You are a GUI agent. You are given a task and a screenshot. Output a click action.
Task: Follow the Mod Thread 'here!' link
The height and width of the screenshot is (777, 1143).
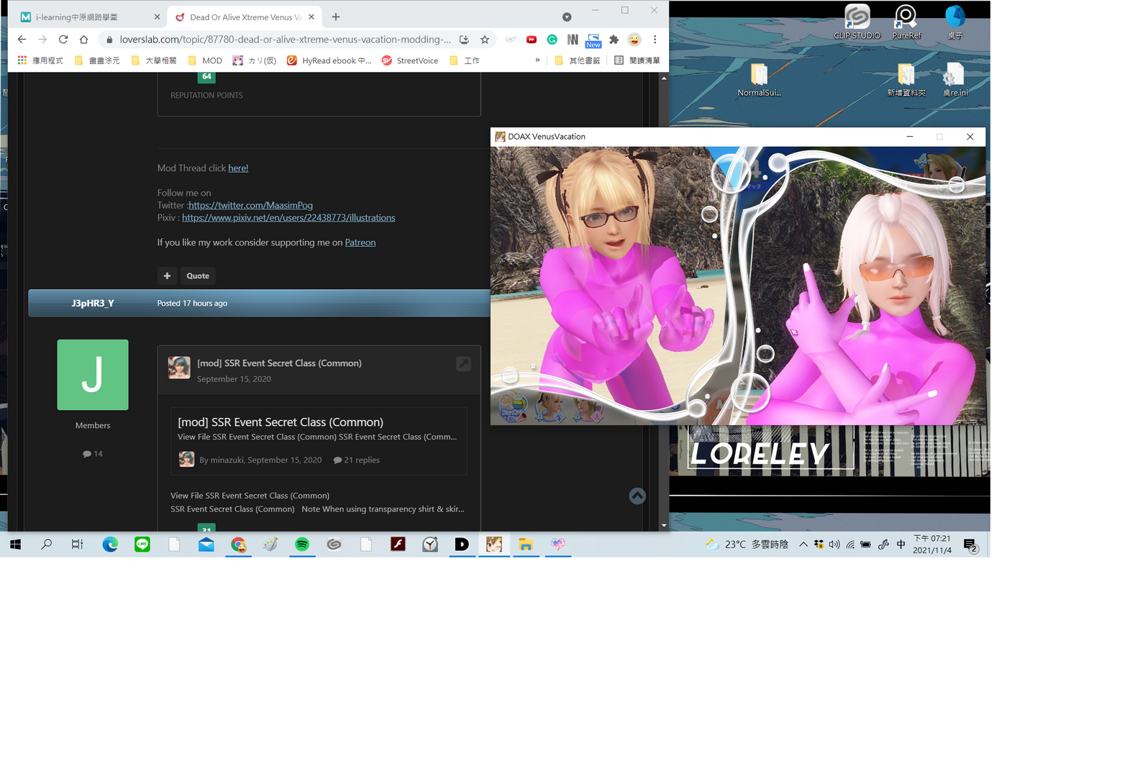pyautogui.click(x=238, y=168)
